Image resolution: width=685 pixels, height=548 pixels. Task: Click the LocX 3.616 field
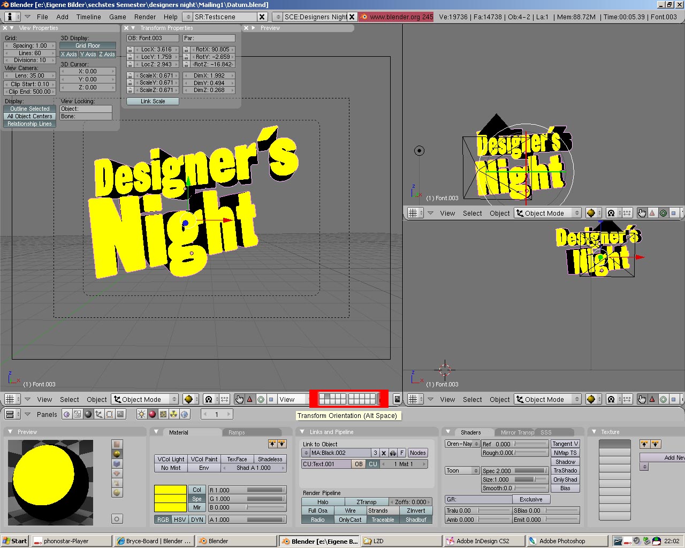[156, 49]
